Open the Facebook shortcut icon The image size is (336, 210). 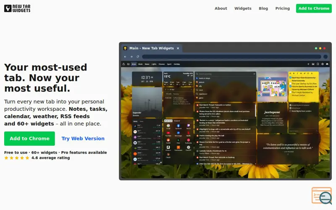tap(178, 126)
